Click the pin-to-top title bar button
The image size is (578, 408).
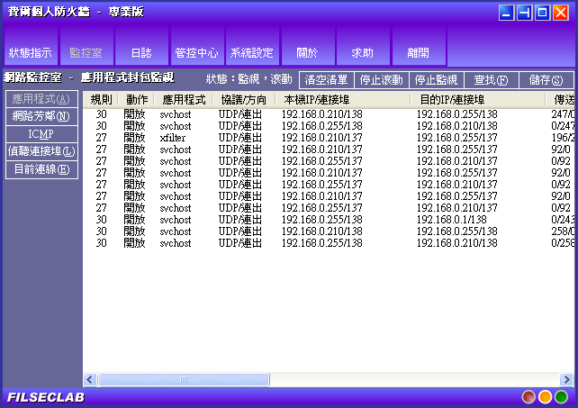click(524, 13)
